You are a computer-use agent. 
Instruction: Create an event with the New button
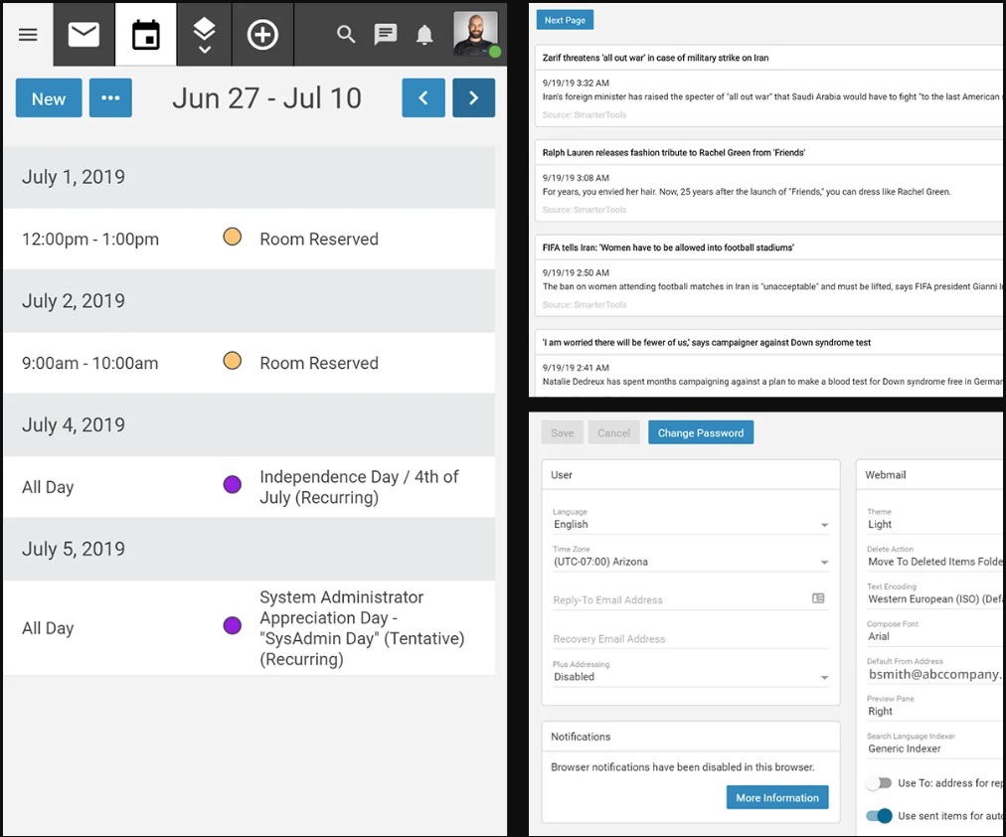48,97
